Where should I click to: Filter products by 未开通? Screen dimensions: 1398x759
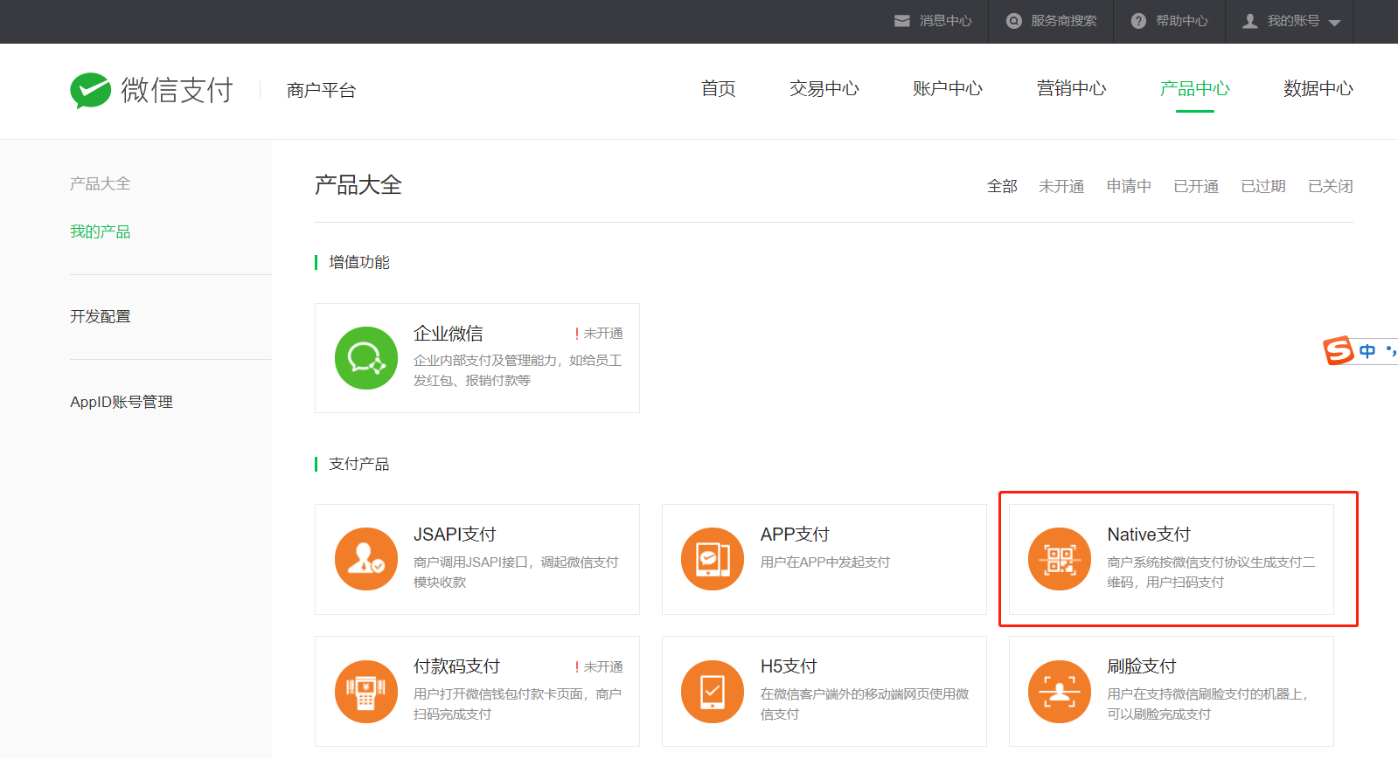click(1061, 186)
